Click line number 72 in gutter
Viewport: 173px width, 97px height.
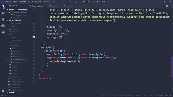tap(34, 37)
